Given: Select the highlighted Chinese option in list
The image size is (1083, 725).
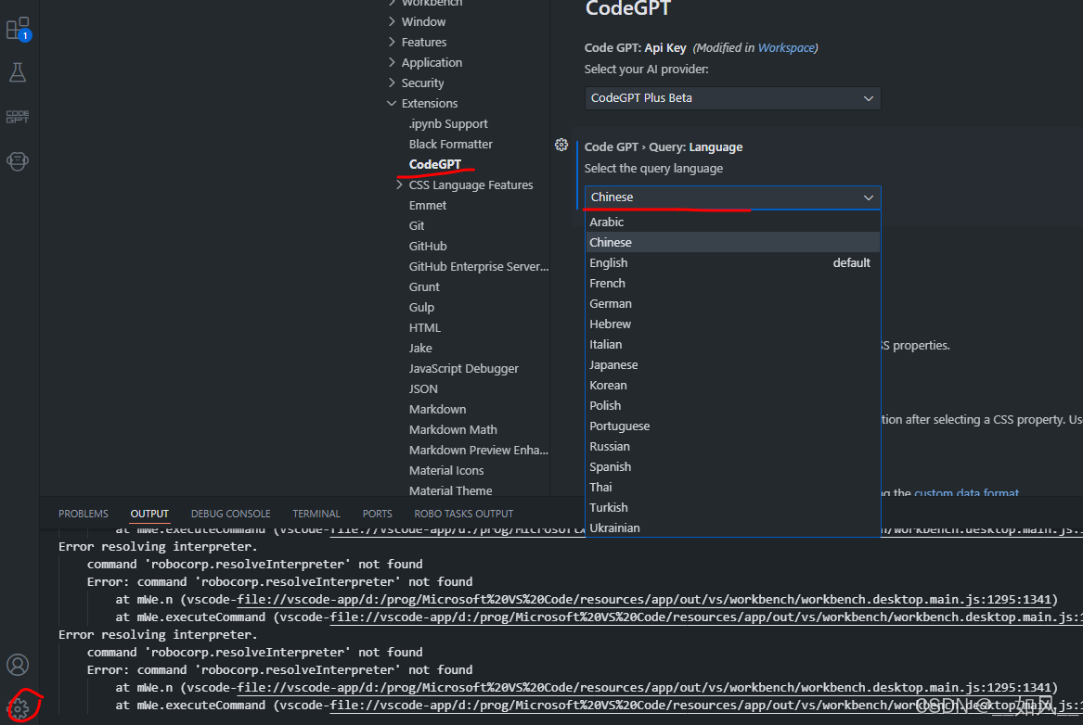Looking at the screenshot, I should [732, 242].
